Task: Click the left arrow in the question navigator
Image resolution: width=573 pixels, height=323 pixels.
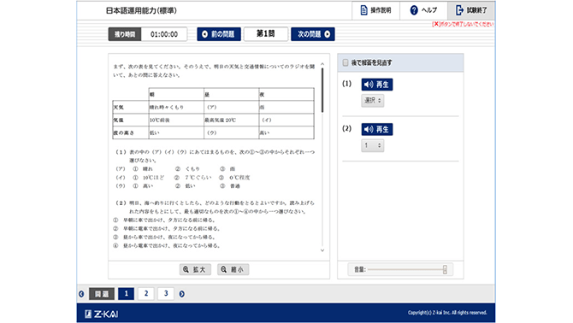Action: tap(81, 294)
